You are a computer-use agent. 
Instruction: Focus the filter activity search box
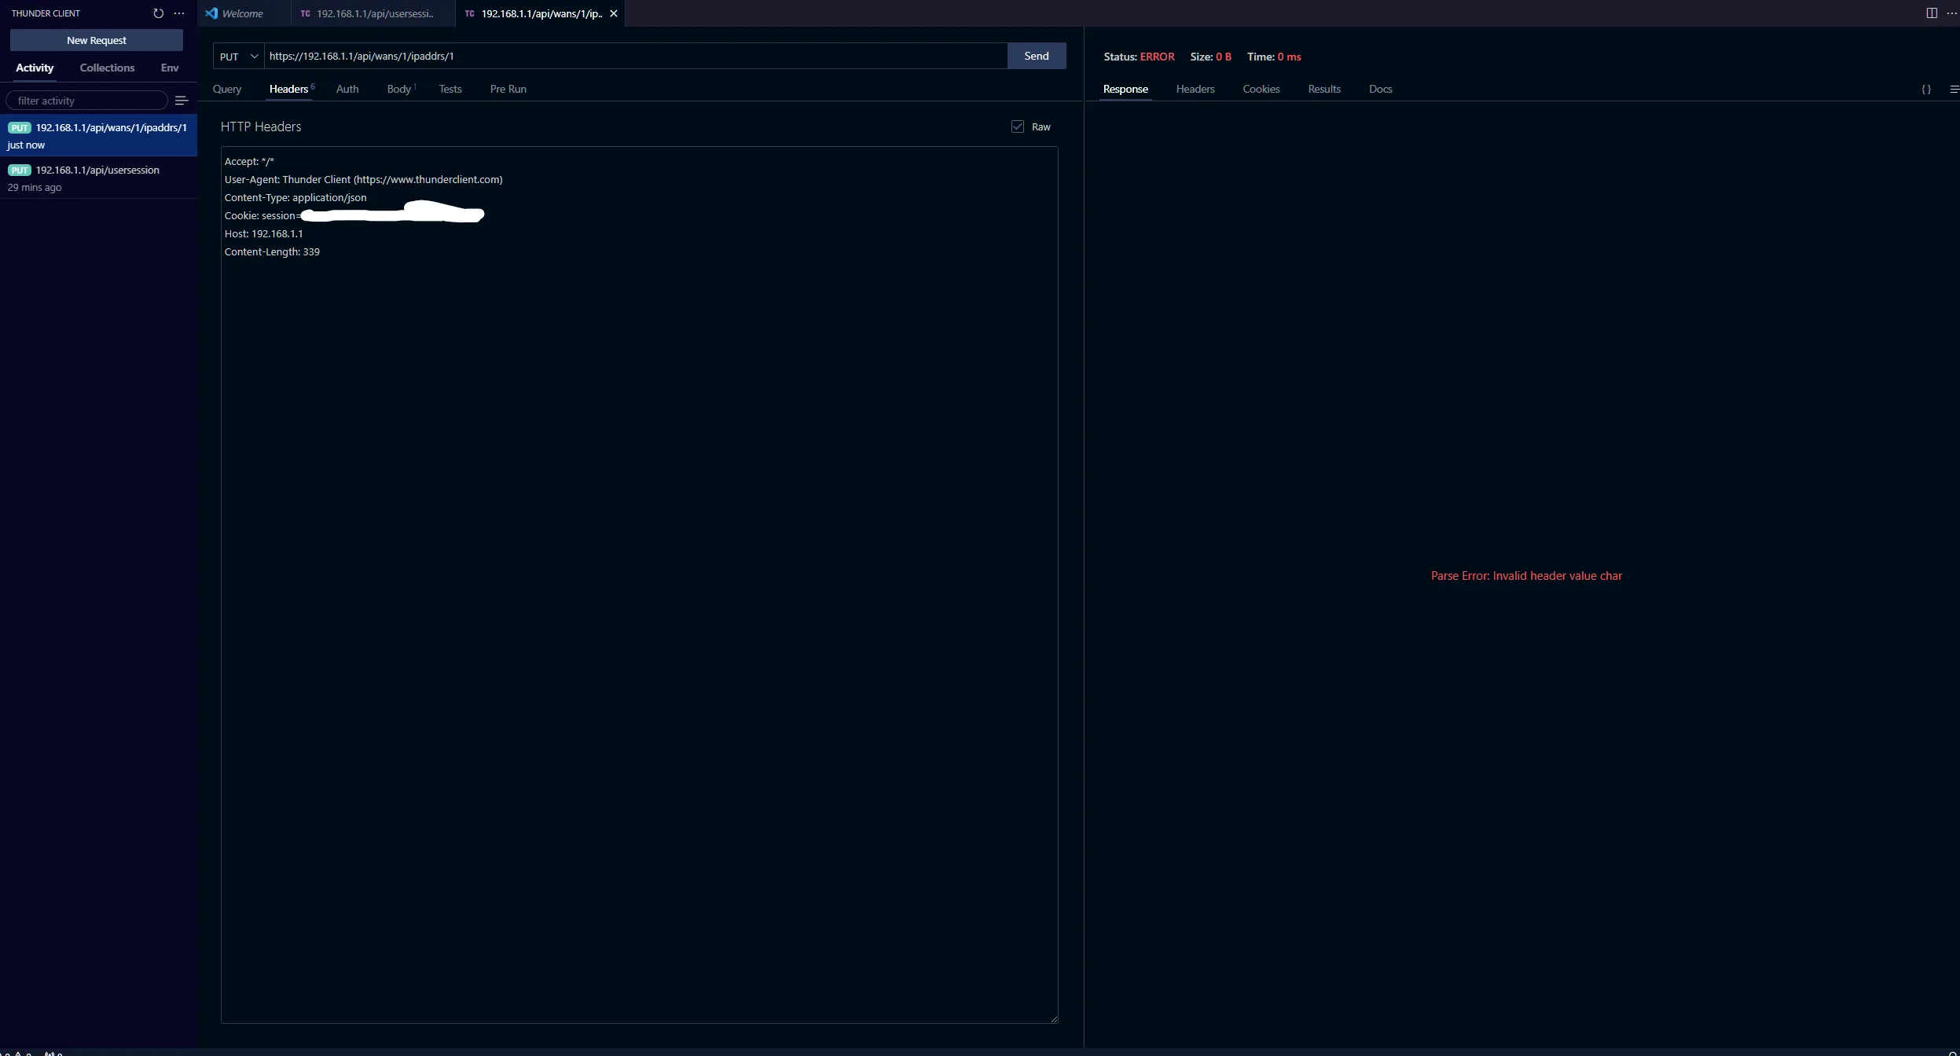click(86, 101)
